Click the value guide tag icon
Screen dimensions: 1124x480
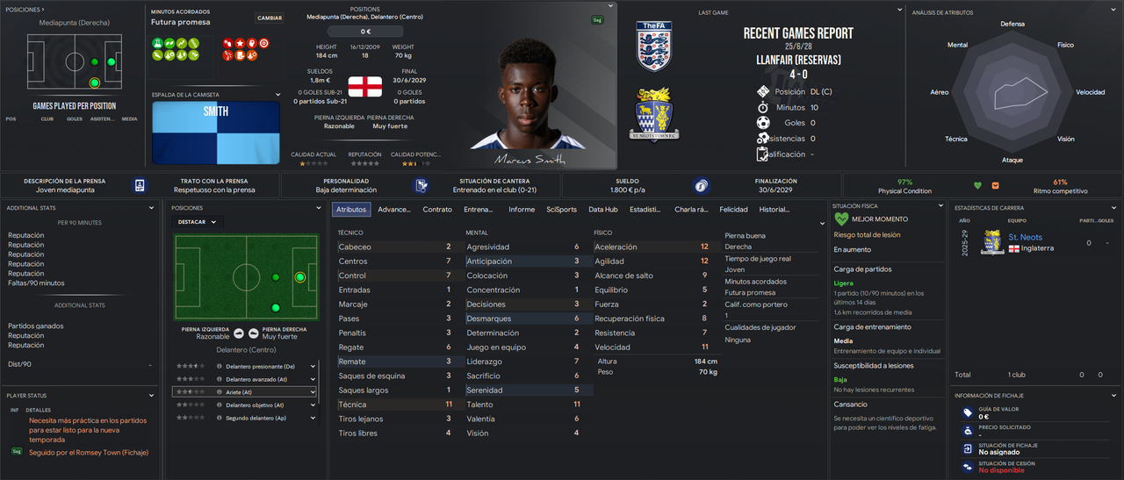967,412
